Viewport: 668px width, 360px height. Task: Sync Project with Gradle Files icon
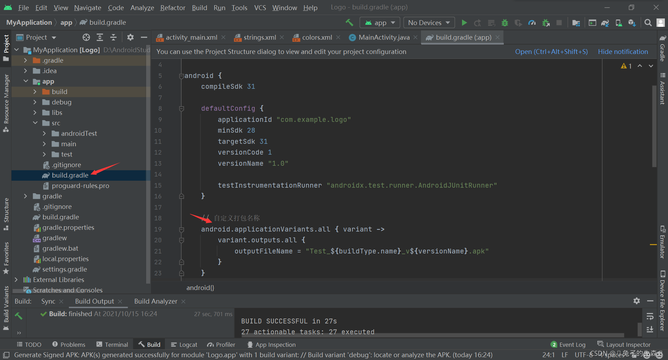coord(605,23)
